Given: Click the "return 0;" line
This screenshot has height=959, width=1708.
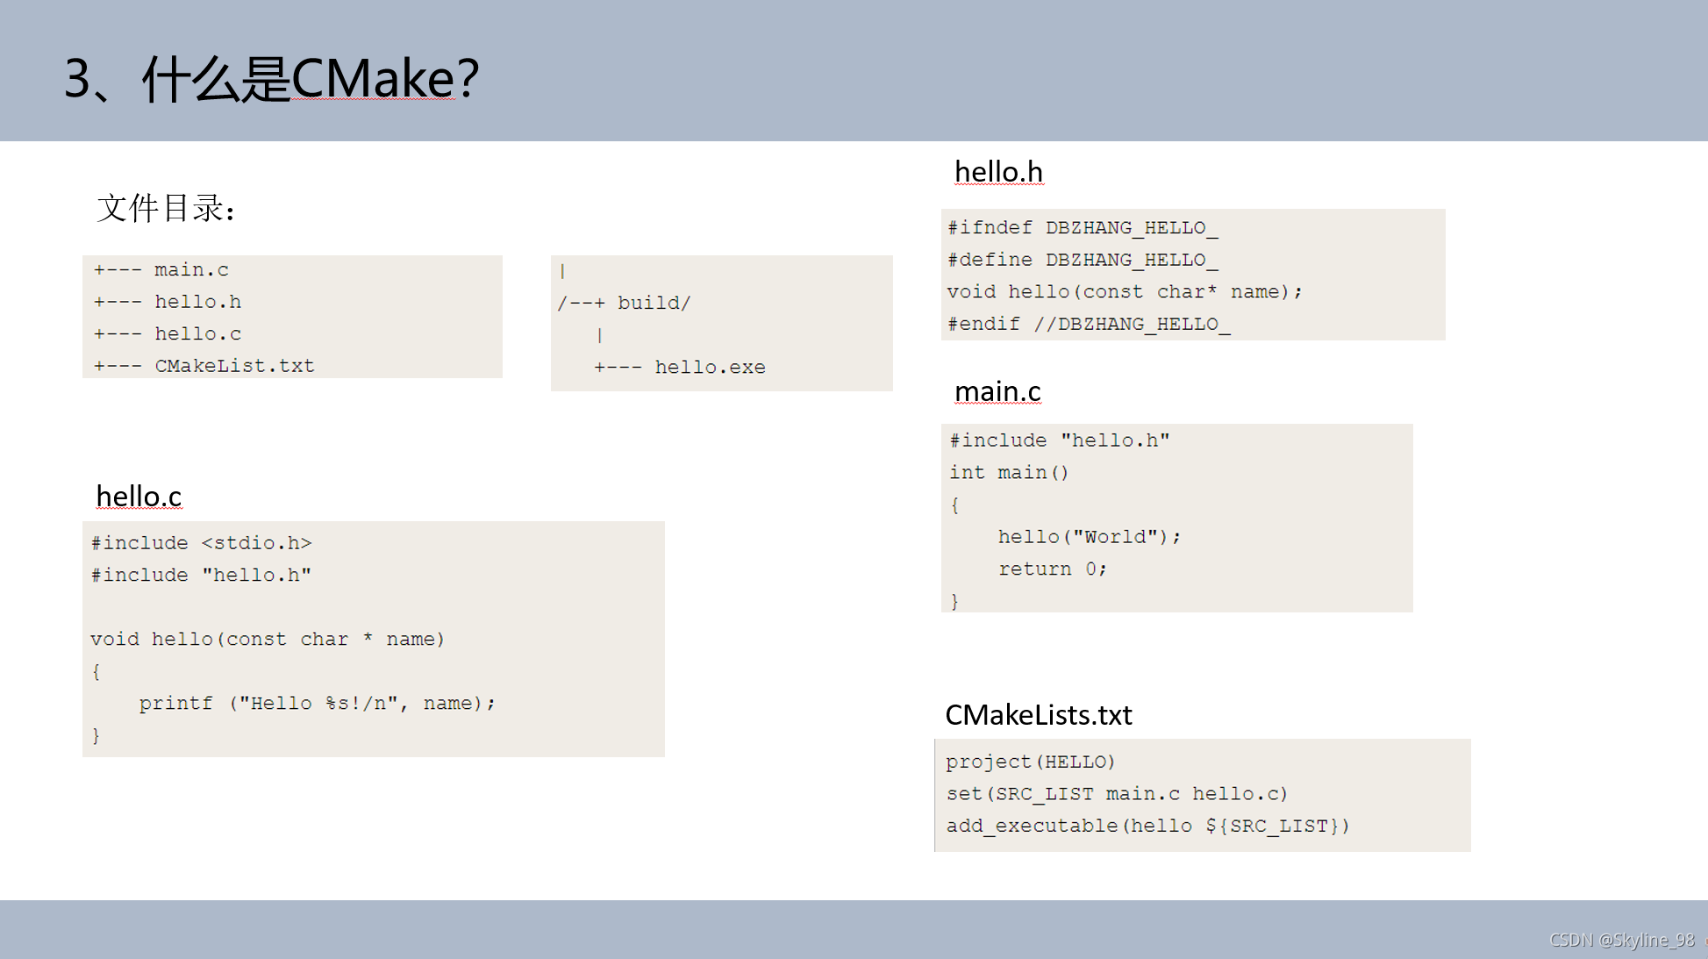Looking at the screenshot, I should [x=1053, y=569].
